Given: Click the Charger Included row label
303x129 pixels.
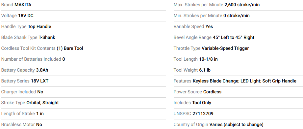Looking at the screenshot, I should coord(18,92).
